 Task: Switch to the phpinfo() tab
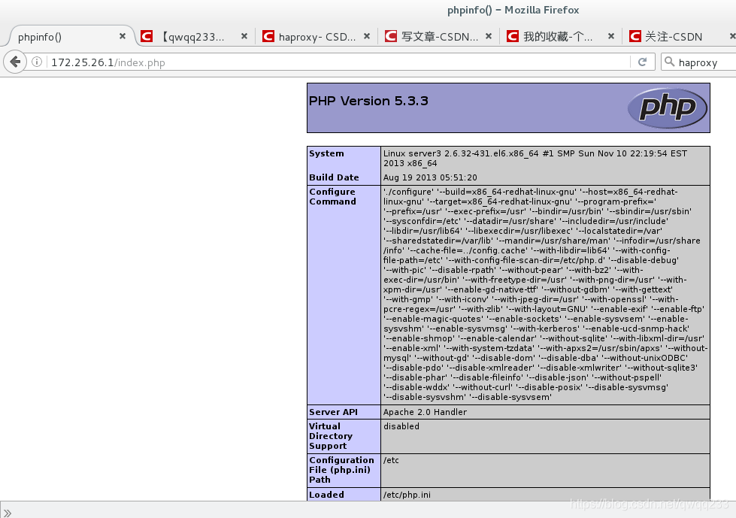coord(68,37)
